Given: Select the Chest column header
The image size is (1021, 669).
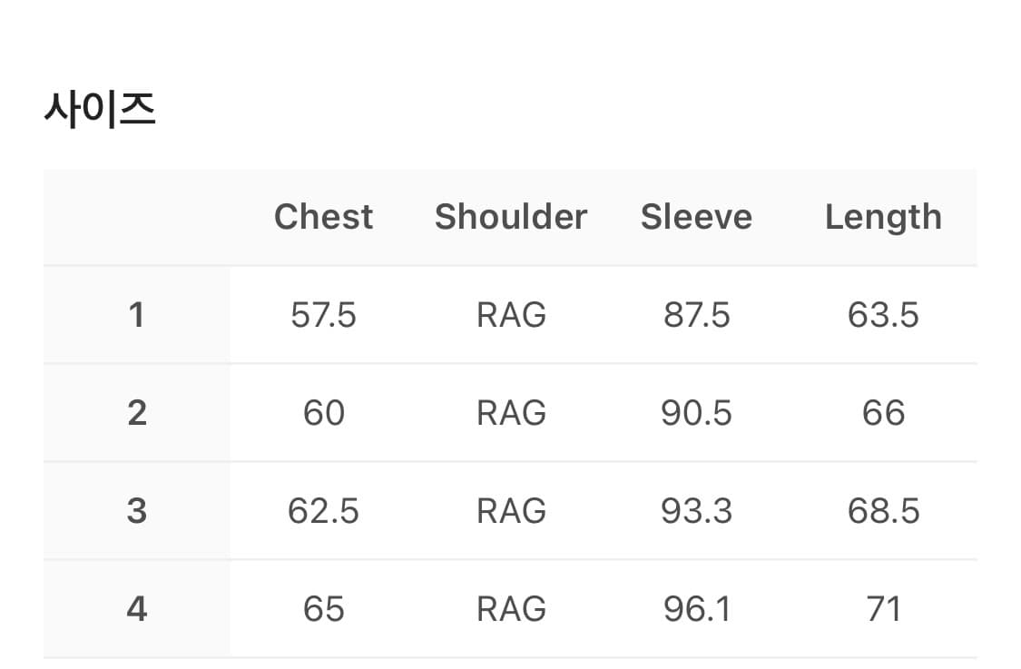Looking at the screenshot, I should [323, 217].
